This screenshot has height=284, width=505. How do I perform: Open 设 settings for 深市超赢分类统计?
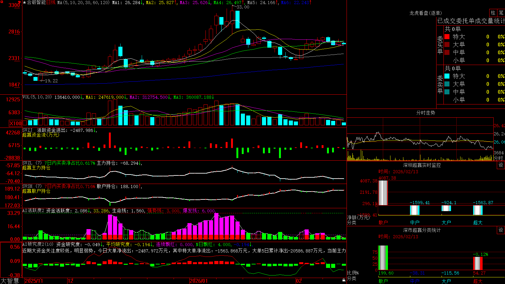coord(501,230)
